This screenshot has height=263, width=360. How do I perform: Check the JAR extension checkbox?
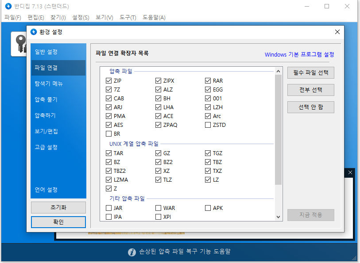pyautogui.click(x=108, y=208)
